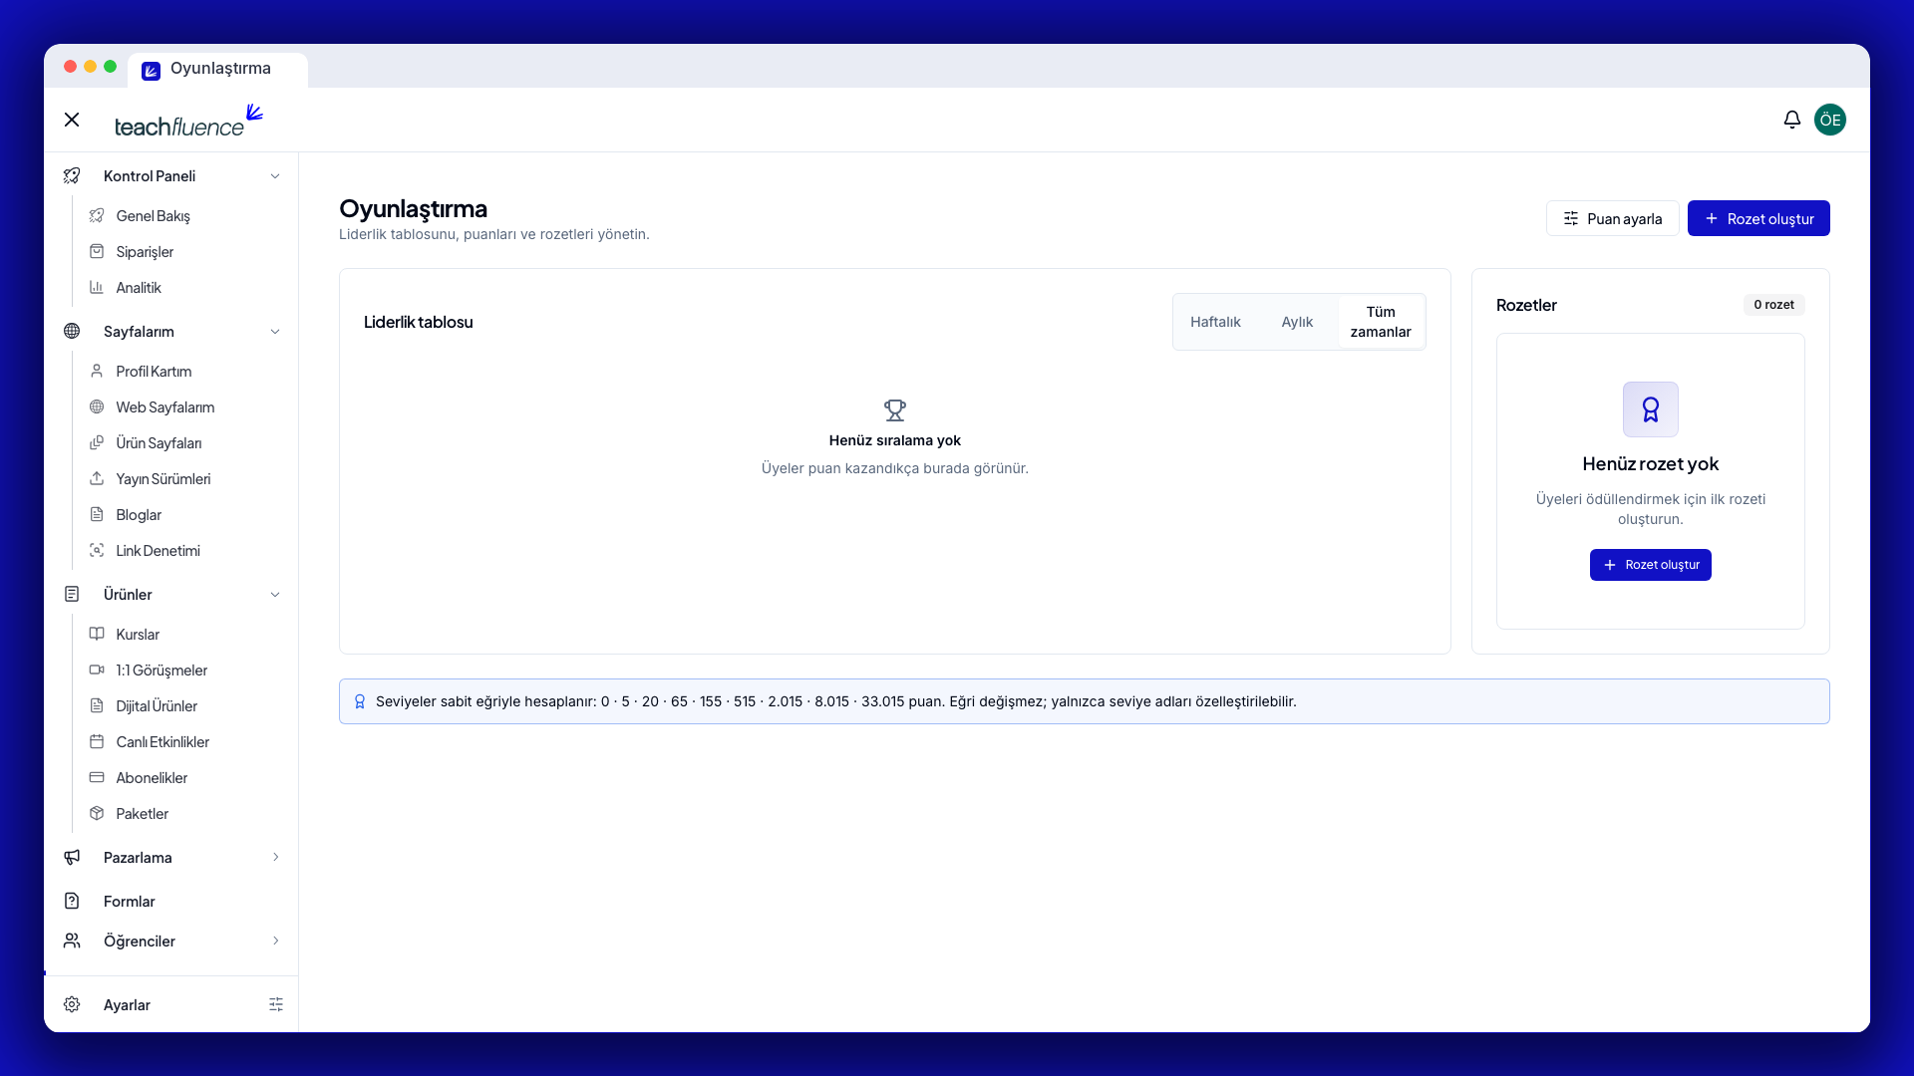
Task: Expand the Öğrenciler section chevron
Action: point(275,941)
